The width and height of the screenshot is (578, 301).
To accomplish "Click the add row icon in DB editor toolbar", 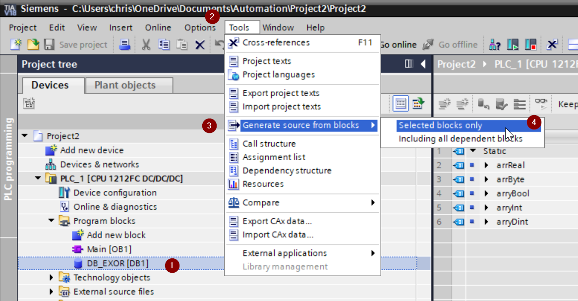I will point(462,104).
